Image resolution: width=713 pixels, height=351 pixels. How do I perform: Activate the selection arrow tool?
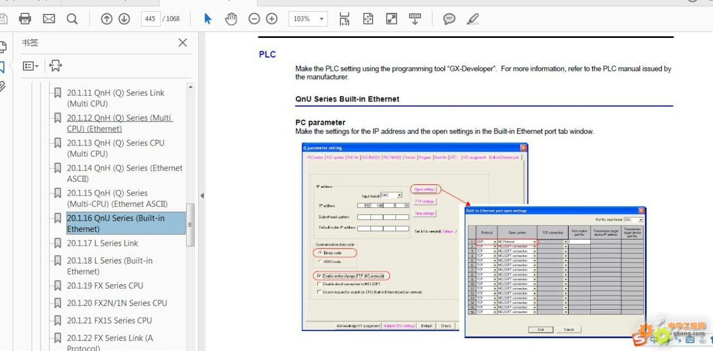(208, 19)
